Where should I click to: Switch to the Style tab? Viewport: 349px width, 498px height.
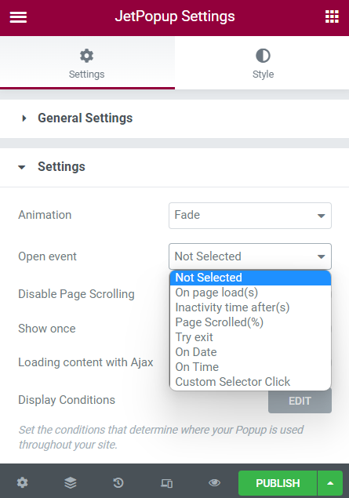tap(263, 63)
